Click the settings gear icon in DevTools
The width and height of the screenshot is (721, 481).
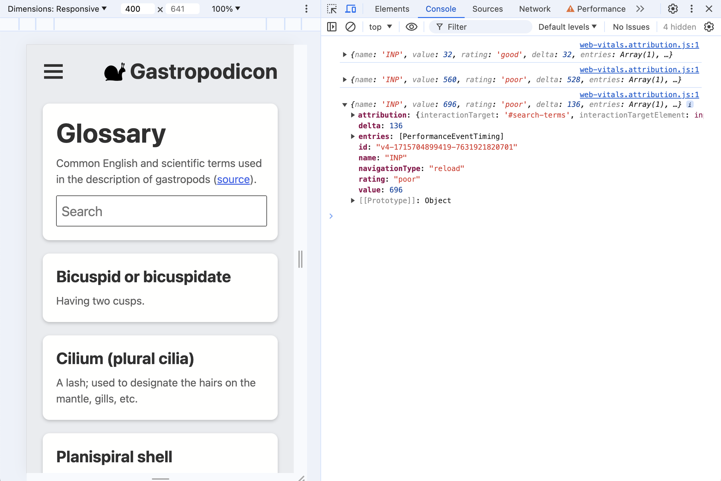click(x=673, y=9)
